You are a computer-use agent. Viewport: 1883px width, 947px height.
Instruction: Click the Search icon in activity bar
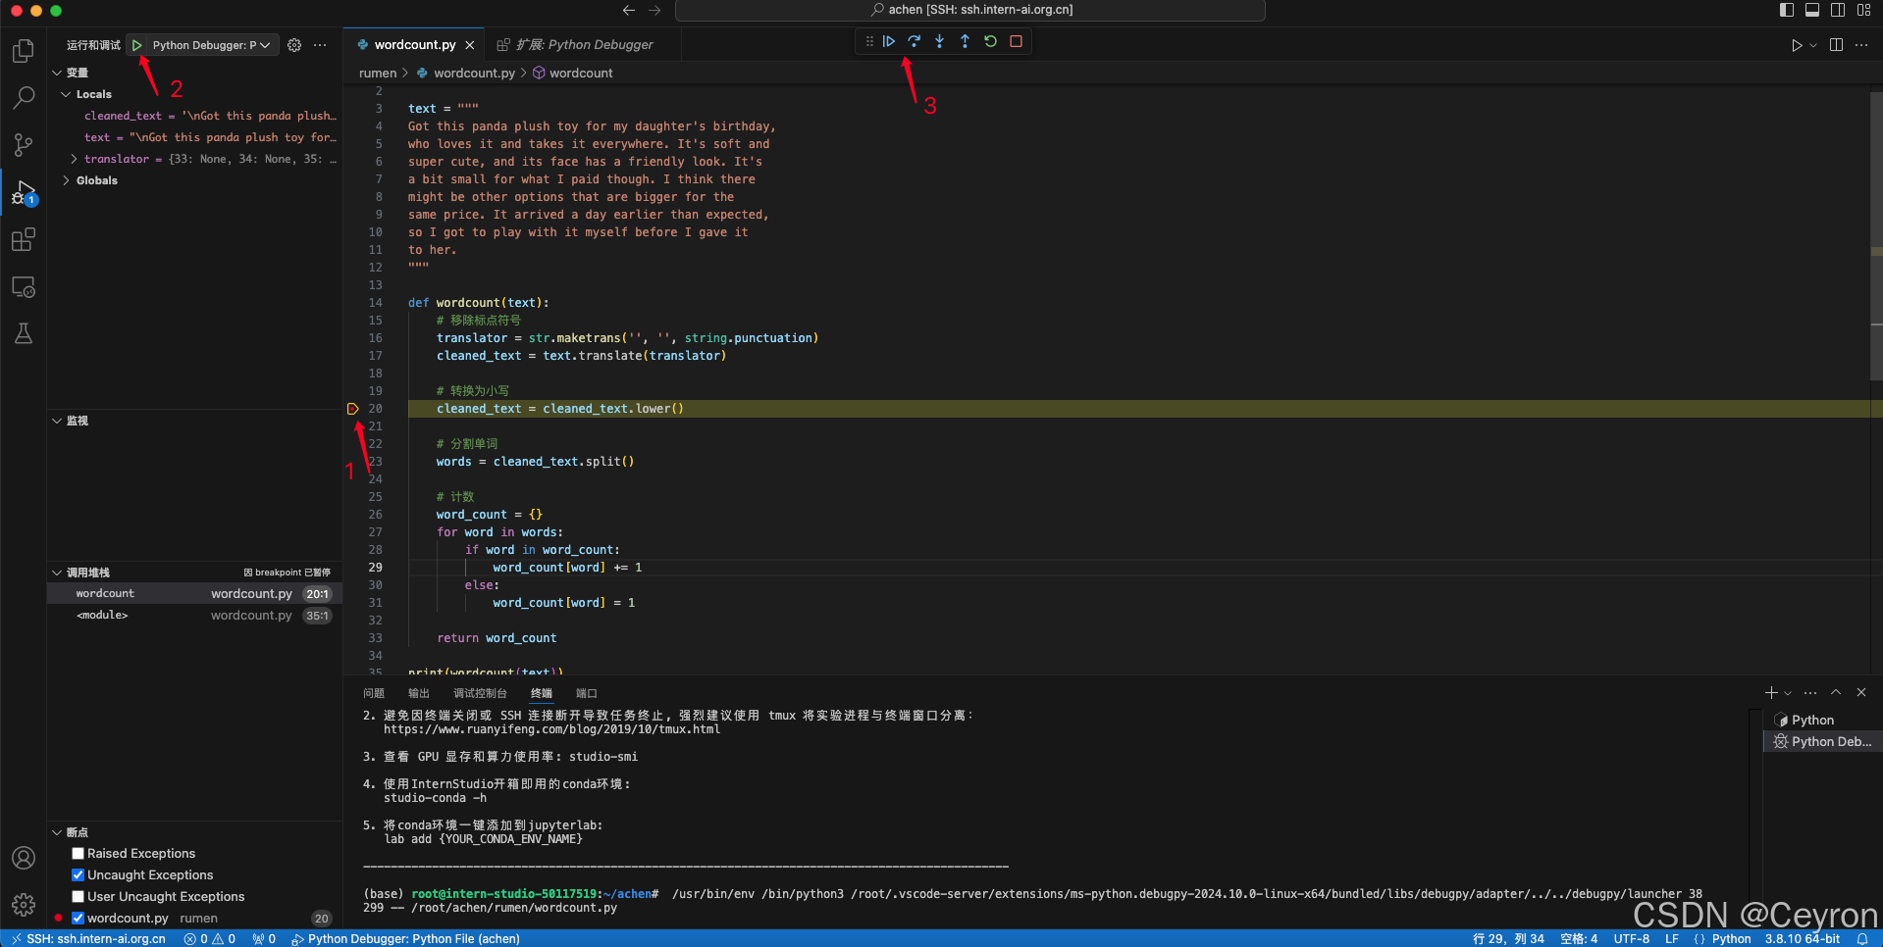click(24, 97)
